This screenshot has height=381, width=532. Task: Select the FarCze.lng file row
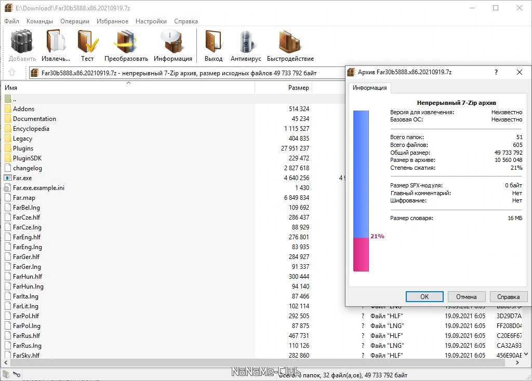click(173, 227)
